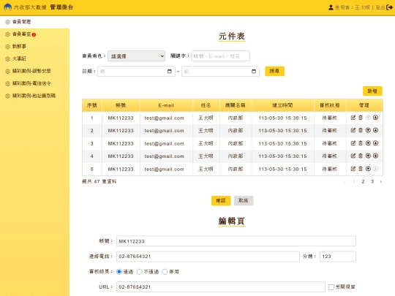The image size is (395, 296).
Task: Go to pagination page 3
Action: [372, 181]
